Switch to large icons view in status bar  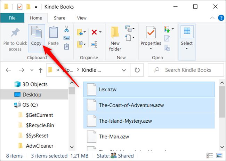click(x=219, y=155)
